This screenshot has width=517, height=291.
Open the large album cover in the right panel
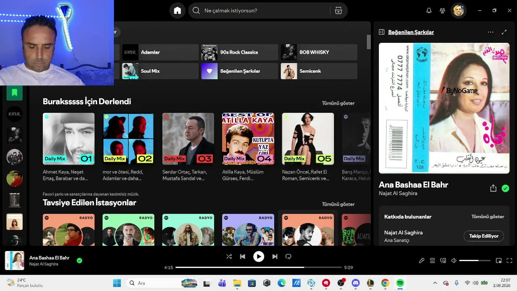(x=444, y=108)
